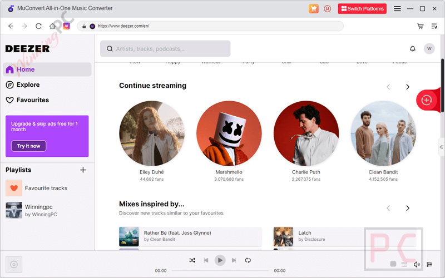445x278 pixels.
Task: Click the Clean Bandit artist name
Action: 383,172
